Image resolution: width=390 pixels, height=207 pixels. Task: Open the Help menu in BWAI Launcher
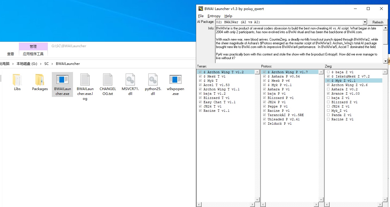pos(228,16)
